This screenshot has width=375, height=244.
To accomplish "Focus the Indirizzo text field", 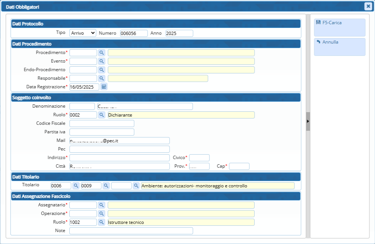I will pyautogui.click(x=119, y=158).
